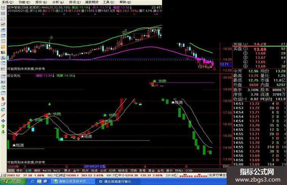Select the 快松1 indicator tab

pos(179,170)
